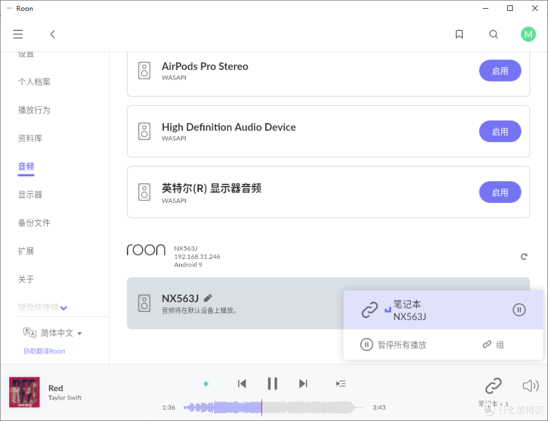Enable the High Definition Audio Device

click(x=500, y=132)
